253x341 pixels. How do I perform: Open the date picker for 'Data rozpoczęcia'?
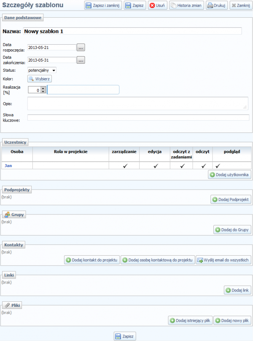81,47
